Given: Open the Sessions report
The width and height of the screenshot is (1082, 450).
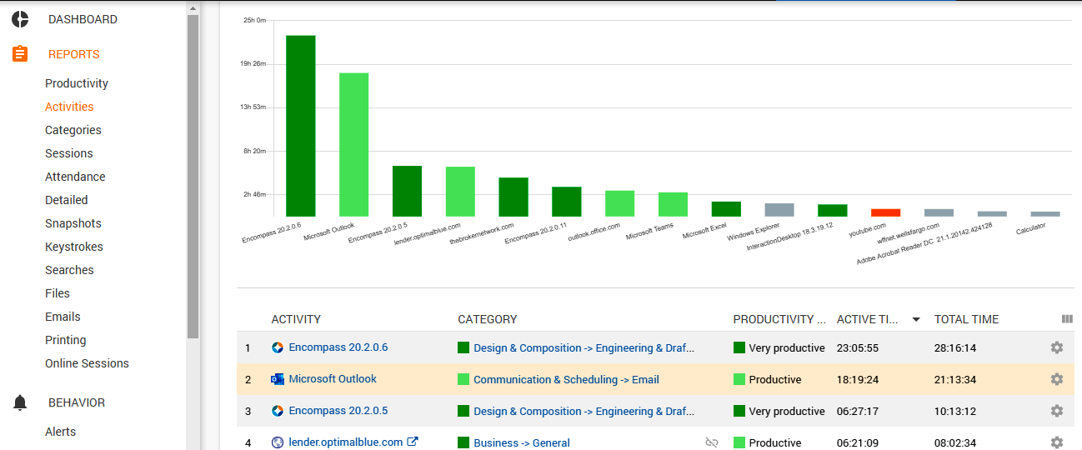Looking at the screenshot, I should 69,153.
